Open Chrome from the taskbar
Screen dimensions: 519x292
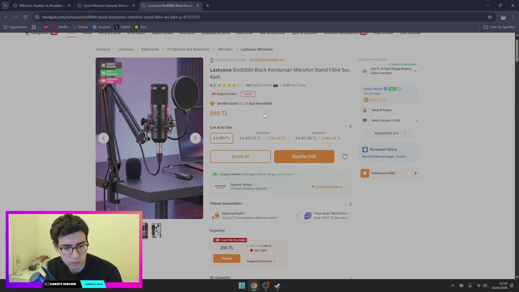(x=253, y=286)
